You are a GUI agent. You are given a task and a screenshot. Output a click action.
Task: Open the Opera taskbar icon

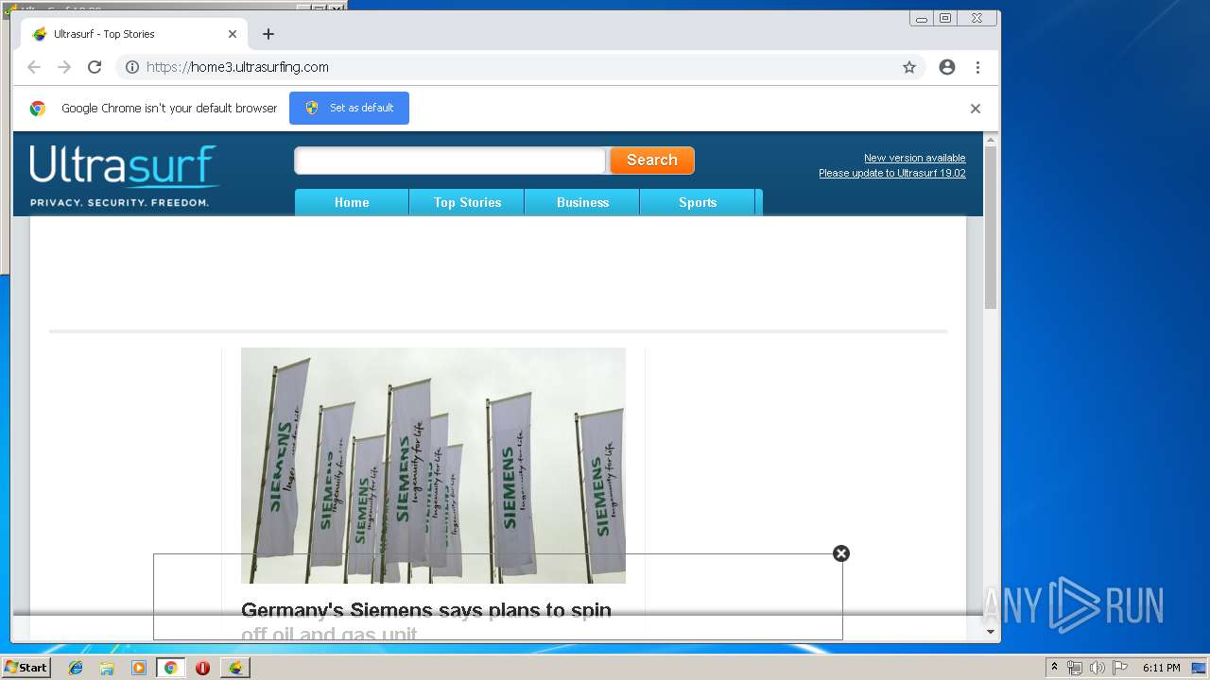coord(202,668)
